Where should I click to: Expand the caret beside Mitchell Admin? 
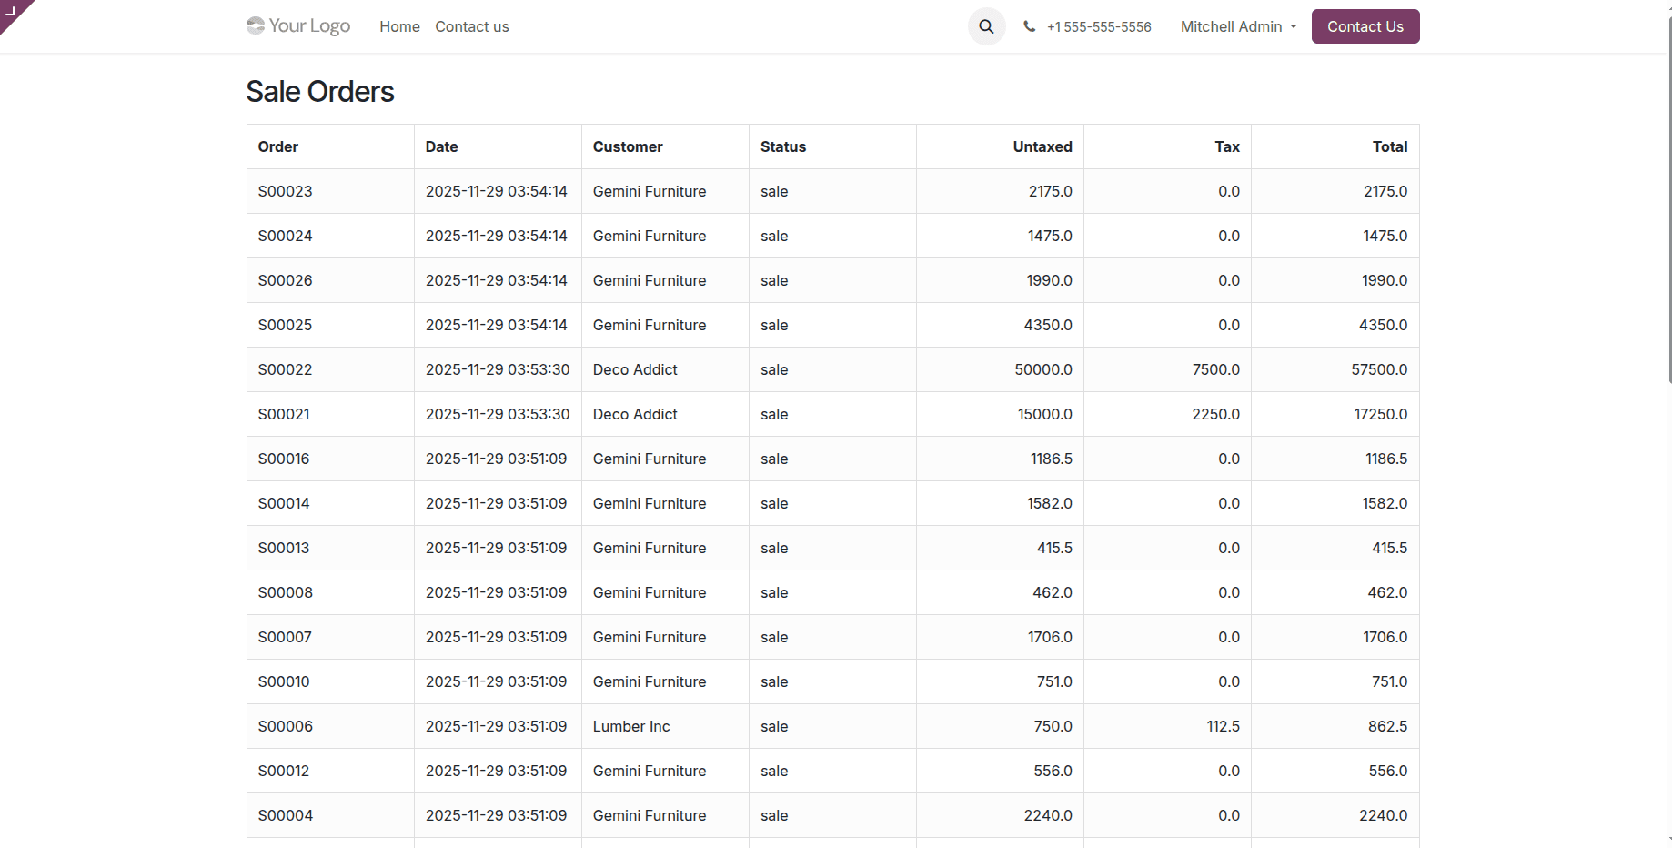point(1293,27)
